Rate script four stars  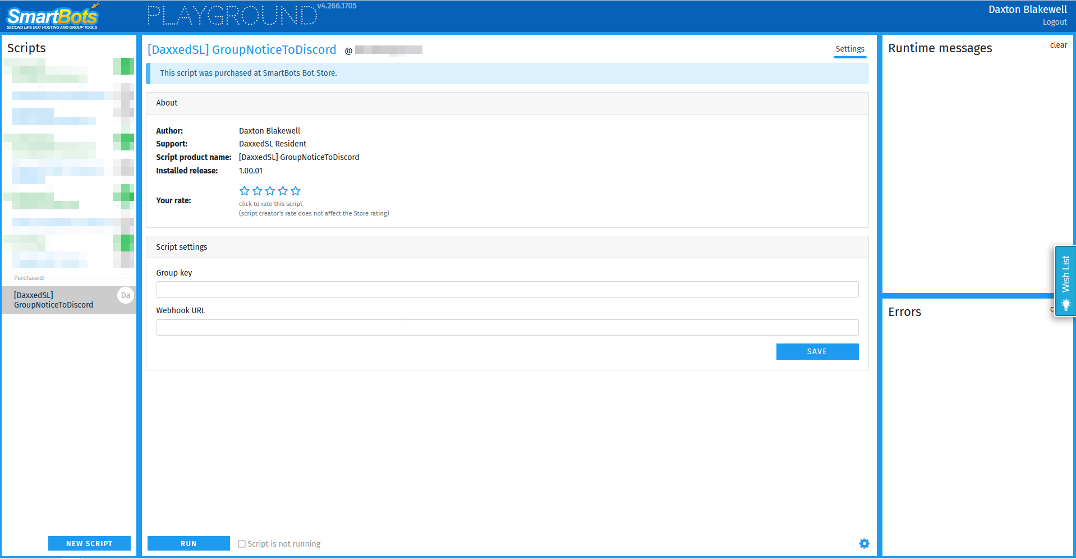[x=283, y=191]
